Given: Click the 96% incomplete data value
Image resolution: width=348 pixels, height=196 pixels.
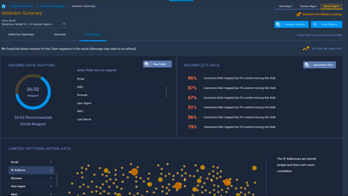Looking at the screenshot, I should [192, 78].
